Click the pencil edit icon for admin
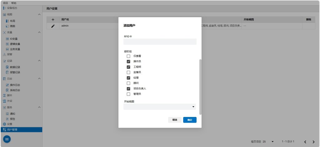The image size is (320, 147). click(x=53, y=26)
